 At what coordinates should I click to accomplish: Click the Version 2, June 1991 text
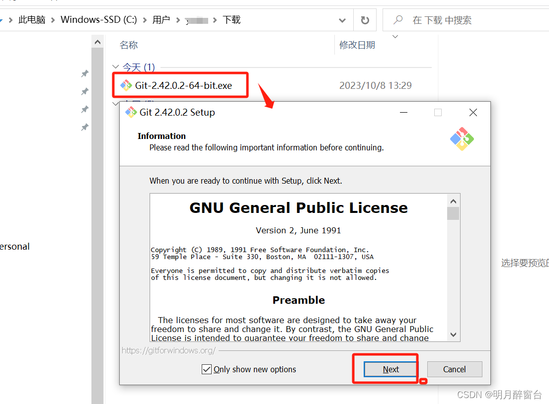pyautogui.click(x=298, y=230)
